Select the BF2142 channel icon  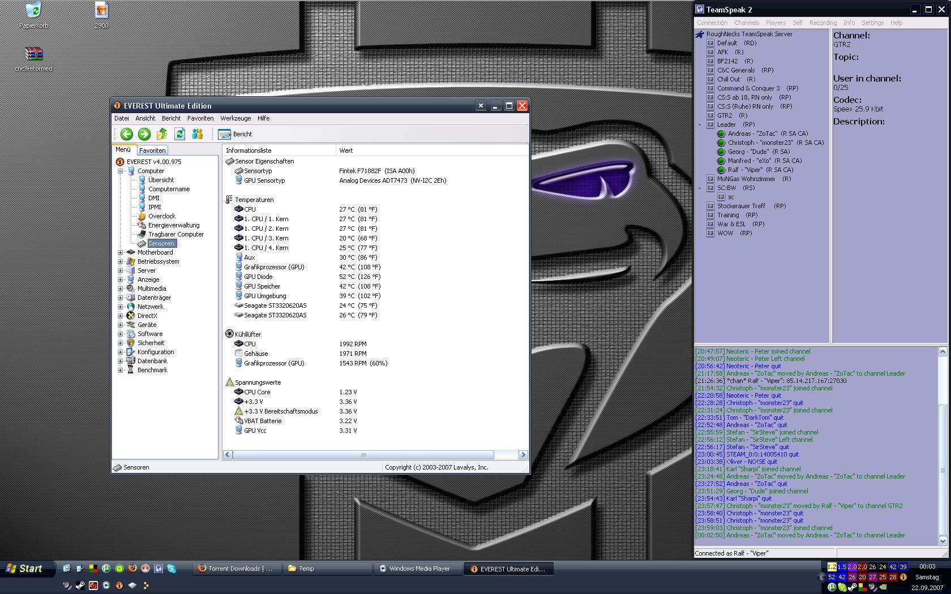click(x=710, y=61)
